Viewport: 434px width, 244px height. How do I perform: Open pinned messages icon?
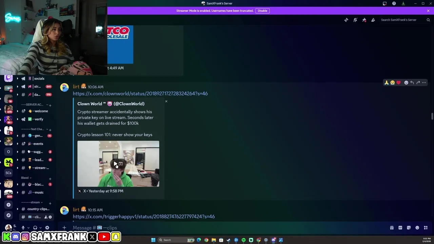point(364,20)
